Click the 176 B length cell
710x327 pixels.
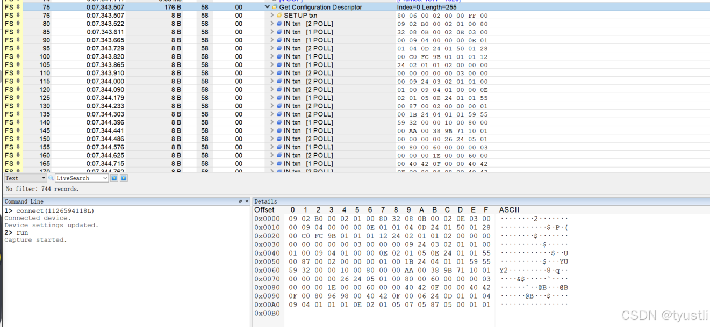[173, 8]
